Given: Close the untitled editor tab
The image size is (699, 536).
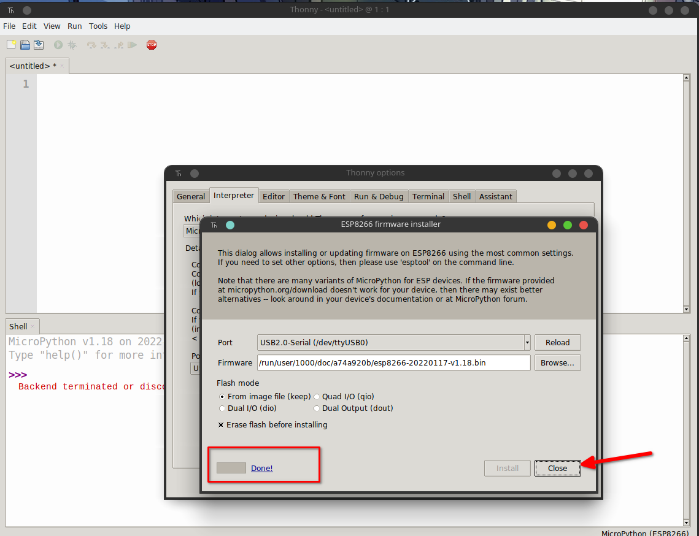Looking at the screenshot, I should tap(62, 66).
